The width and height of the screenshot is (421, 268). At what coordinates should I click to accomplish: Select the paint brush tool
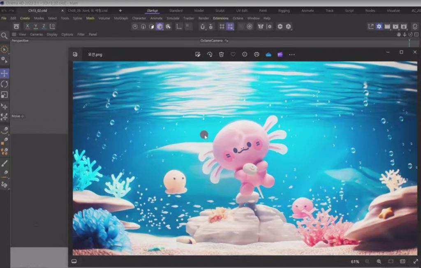tap(4, 163)
